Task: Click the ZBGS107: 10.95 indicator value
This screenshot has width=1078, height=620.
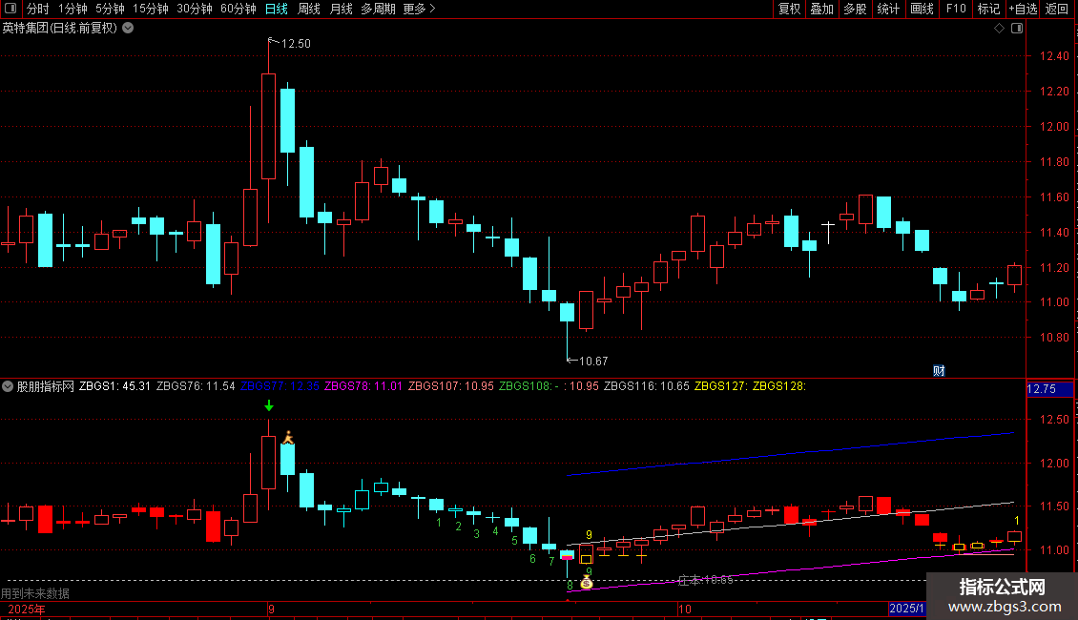Action: tap(451, 386)
